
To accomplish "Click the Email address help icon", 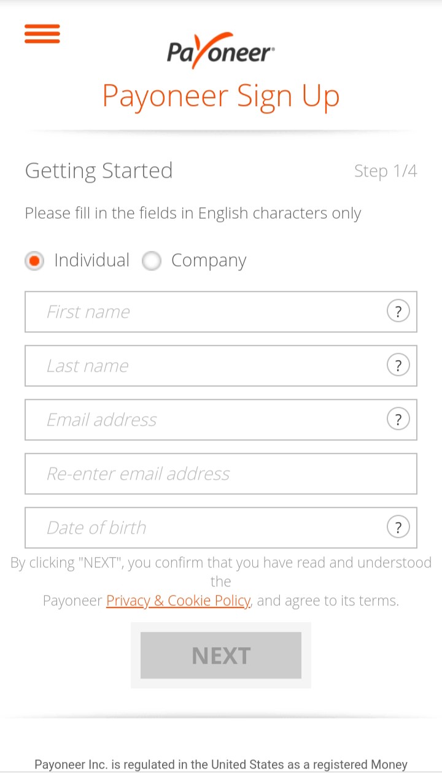I will (398, 420).
